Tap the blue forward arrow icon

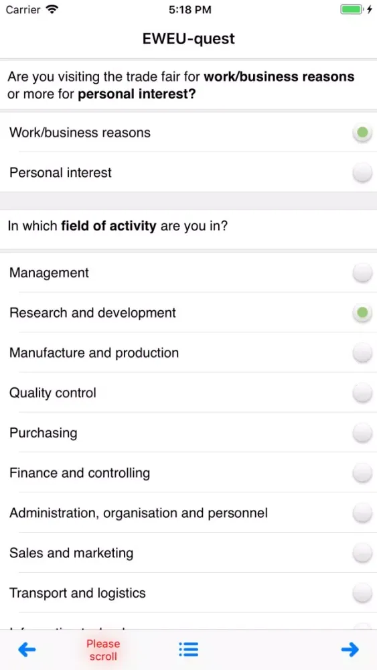tap(350, 650)
